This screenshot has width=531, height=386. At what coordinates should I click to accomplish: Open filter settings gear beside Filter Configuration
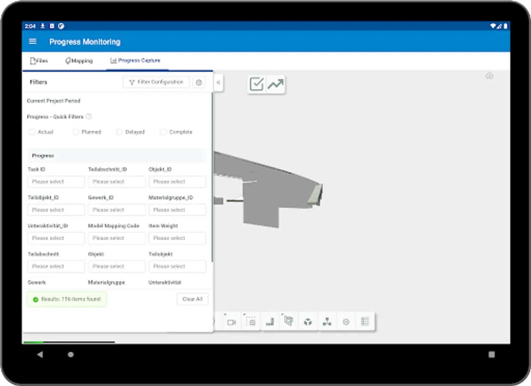tap(199, 82)
